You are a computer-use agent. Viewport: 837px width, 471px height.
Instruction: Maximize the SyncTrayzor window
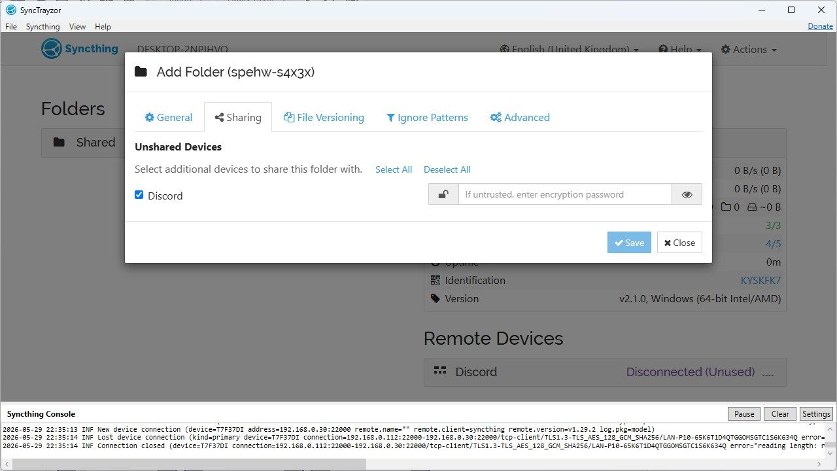(x=791, y=10)
